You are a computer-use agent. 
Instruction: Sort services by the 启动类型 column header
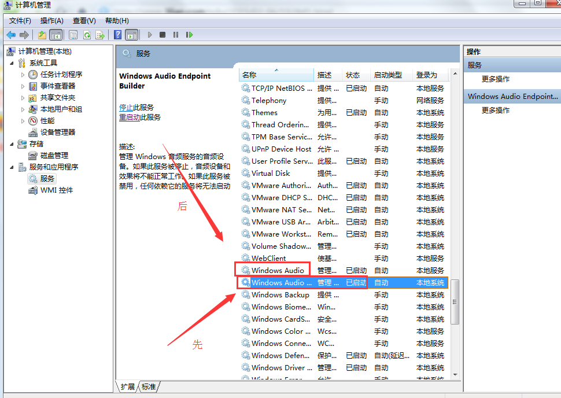tap(392, 75)
